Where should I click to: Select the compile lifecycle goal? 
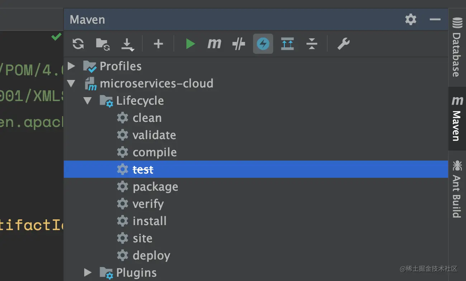pos(154,152)
